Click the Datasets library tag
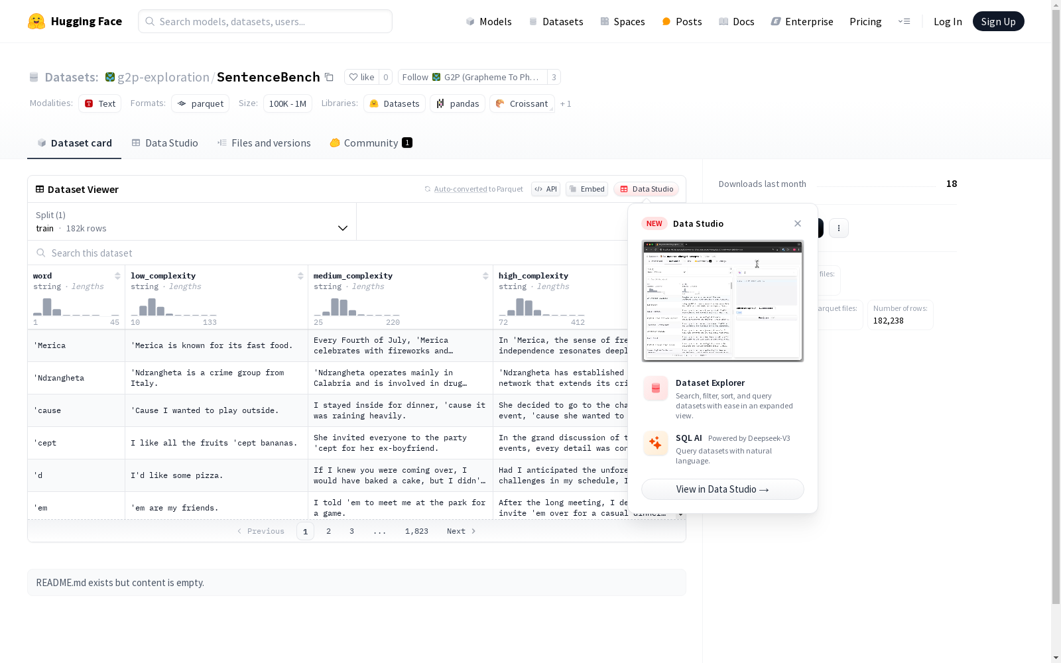The image size is (1061, 663). tap(395, 103)
